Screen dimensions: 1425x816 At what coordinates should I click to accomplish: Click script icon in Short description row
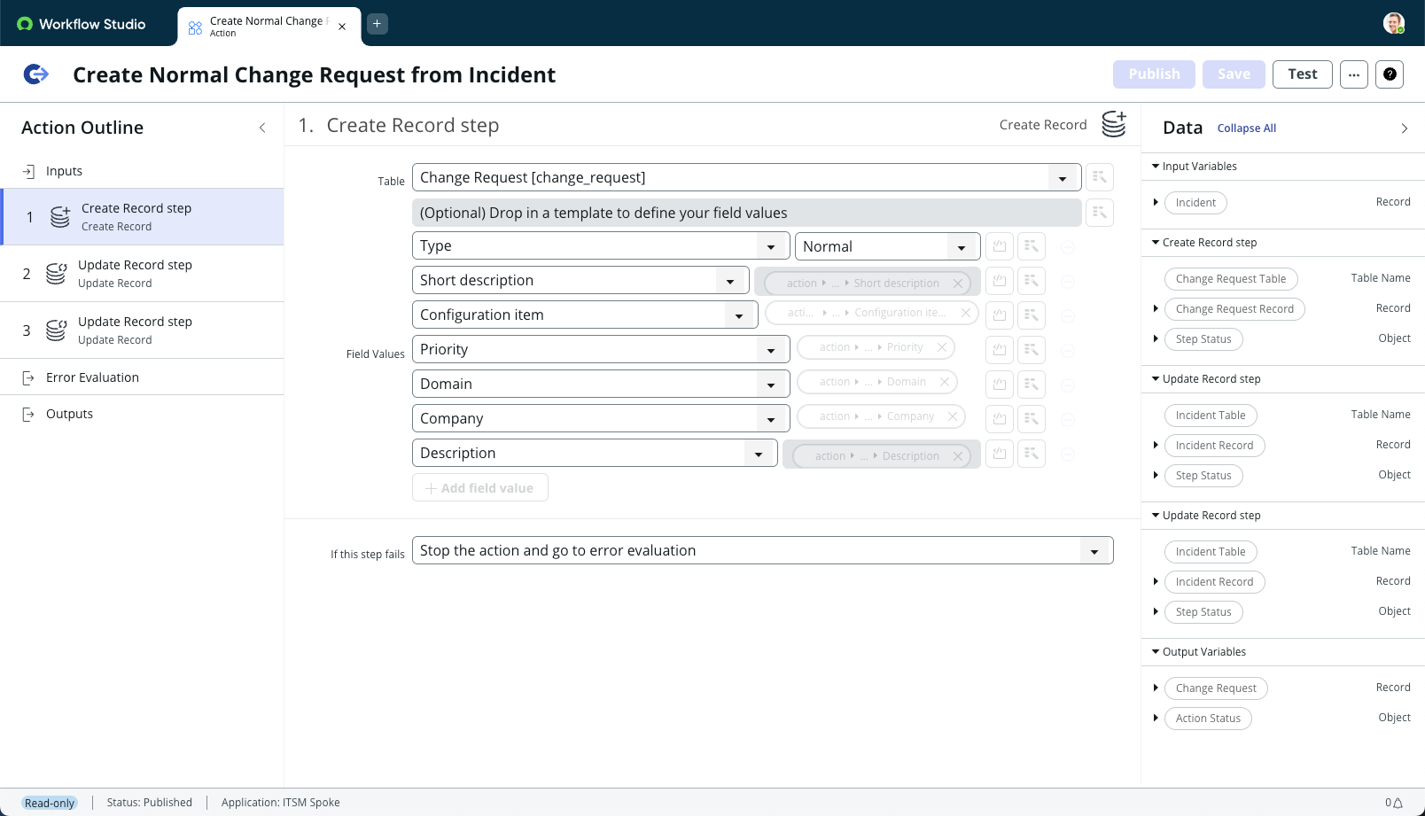point(1000,281)
